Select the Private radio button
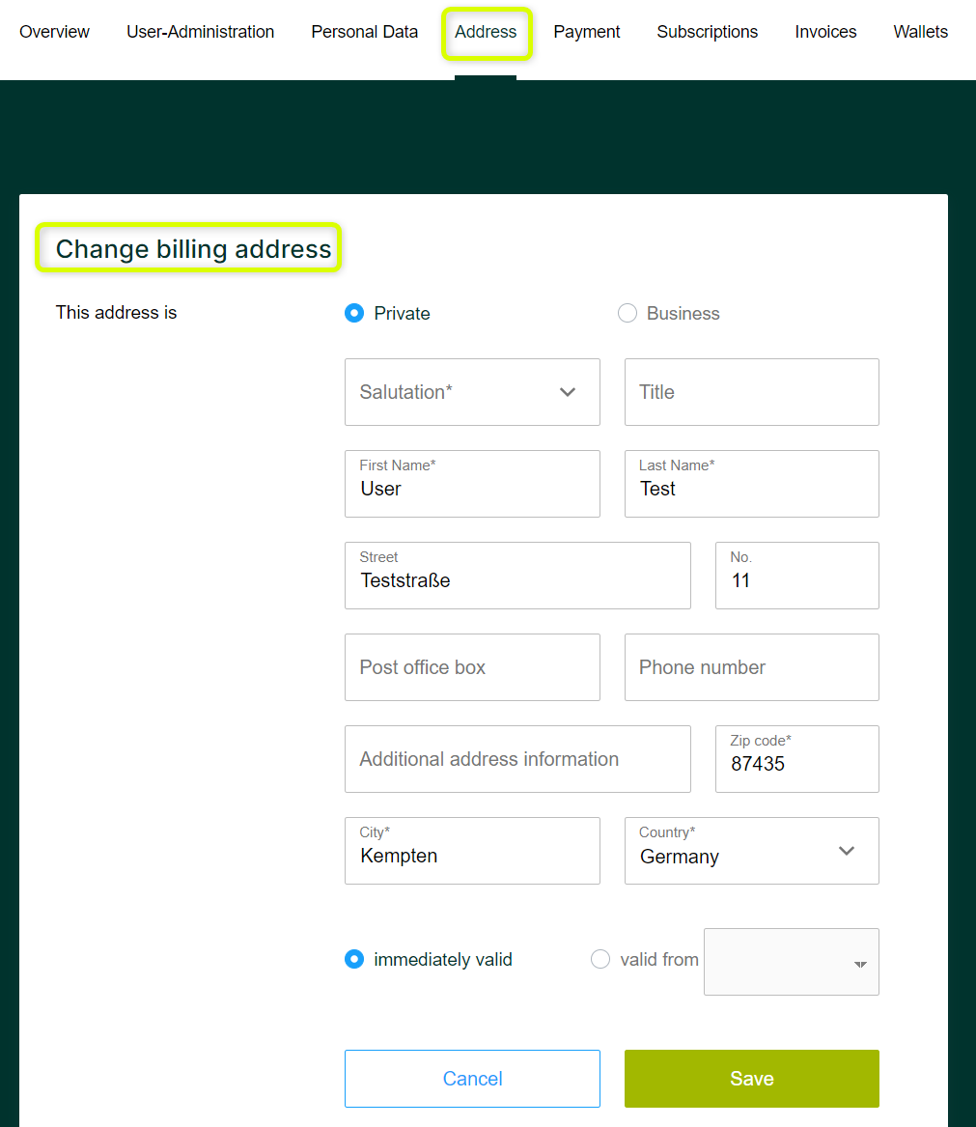This screenshot has width=976, height=1127. click(x=354, y=313)
